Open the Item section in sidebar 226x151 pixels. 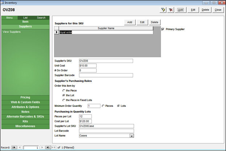click(x=25, y=22)
